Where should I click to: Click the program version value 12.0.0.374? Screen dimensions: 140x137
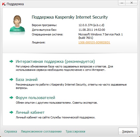coord(91,25)
